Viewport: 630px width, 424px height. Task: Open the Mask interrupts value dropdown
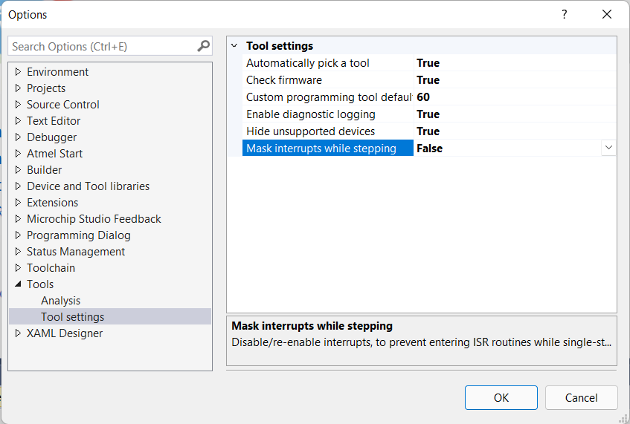tap(608, 148)
